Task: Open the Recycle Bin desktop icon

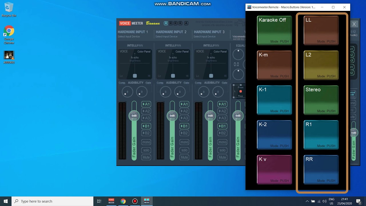Action: click(9, 9)
